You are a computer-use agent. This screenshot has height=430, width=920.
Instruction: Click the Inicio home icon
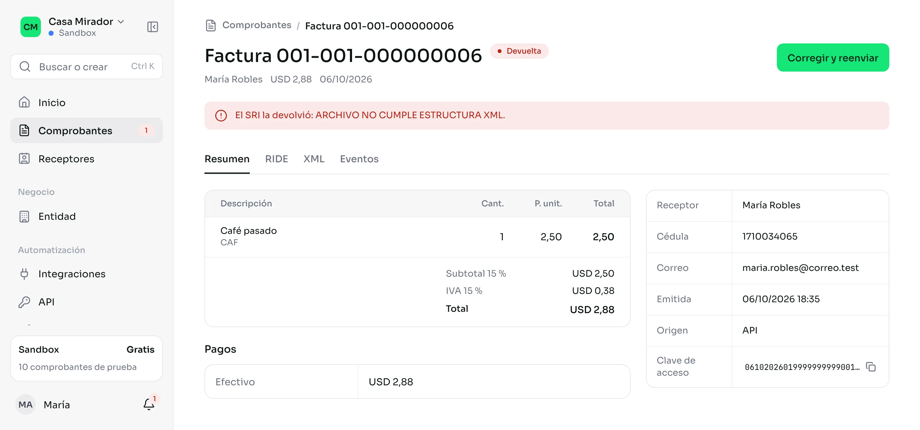tap(24, 102)
